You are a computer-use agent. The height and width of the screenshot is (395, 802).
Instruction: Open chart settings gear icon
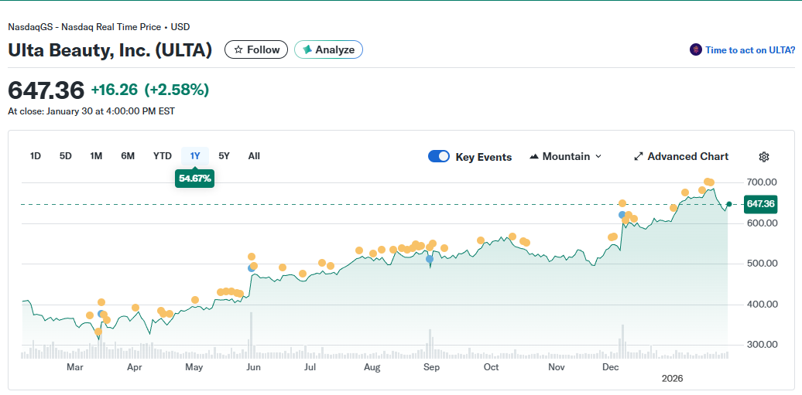[763, 157]
